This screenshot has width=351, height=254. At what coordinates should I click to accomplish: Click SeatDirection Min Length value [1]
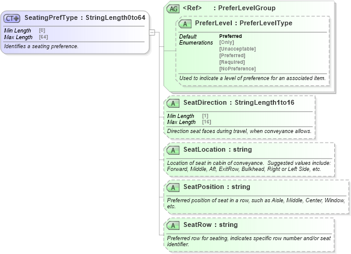[205, 116]
